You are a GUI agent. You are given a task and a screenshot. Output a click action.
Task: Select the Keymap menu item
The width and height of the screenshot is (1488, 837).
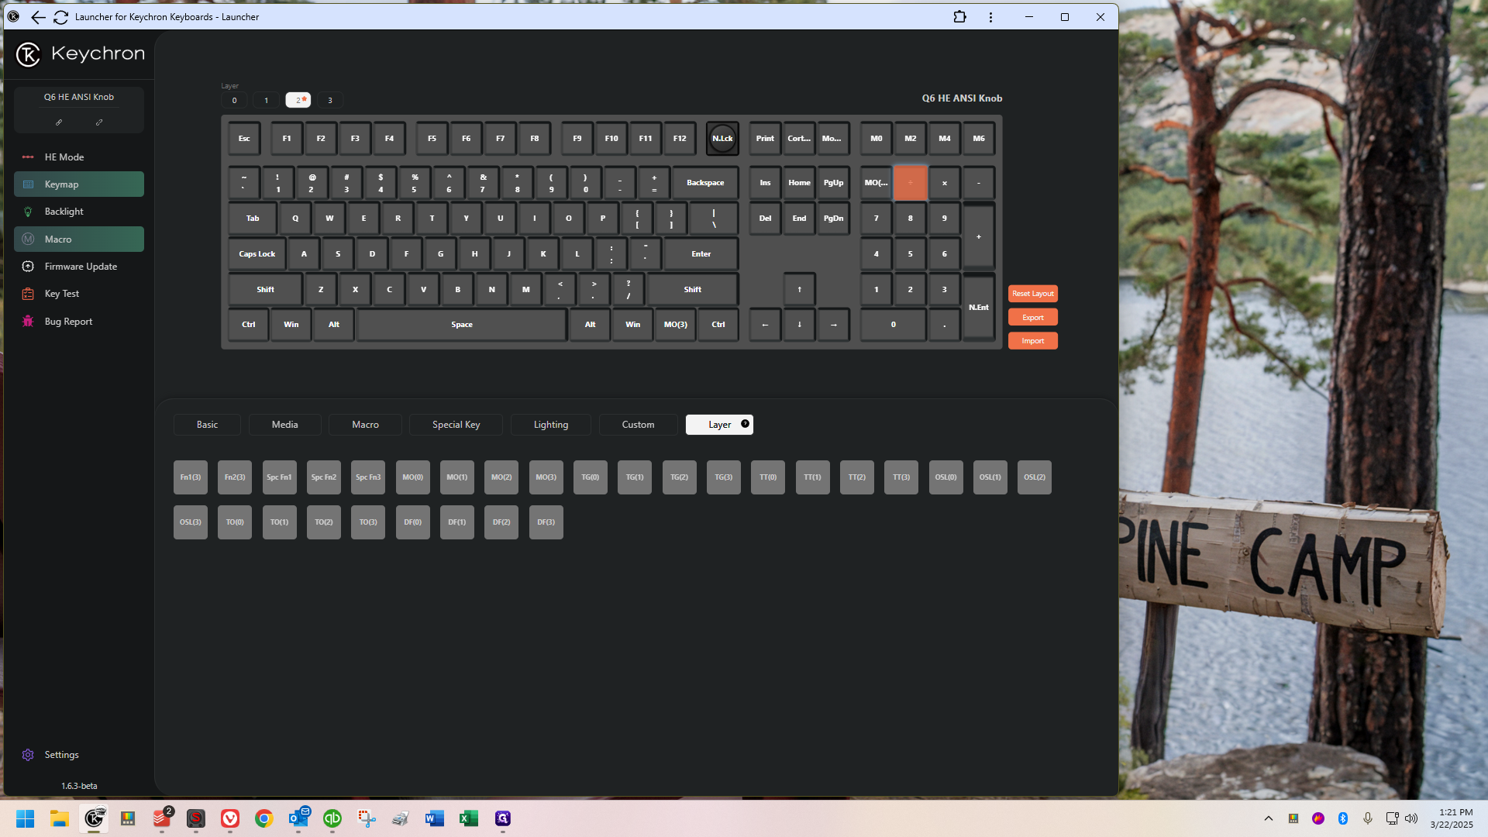click(78, 184)
